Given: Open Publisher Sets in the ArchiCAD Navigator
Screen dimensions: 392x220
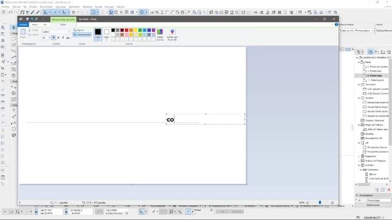Looking at the screenshot, I should (x=389, y=52).
